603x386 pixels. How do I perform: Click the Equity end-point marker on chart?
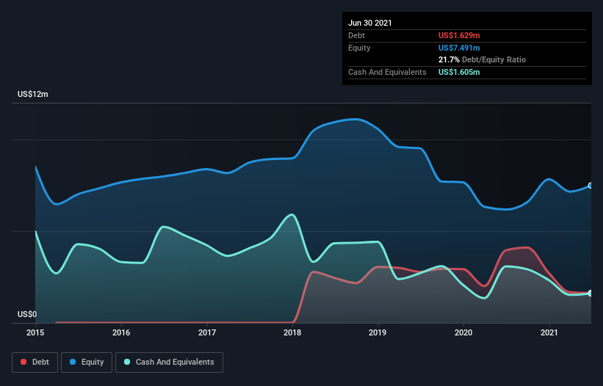coord(591,186)
